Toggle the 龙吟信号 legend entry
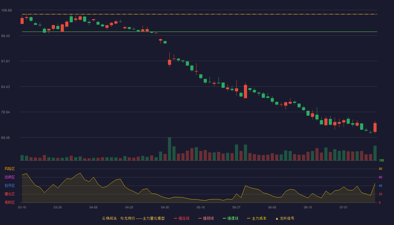The height and width of the screenshot is (225, 394). pos(285,218)
